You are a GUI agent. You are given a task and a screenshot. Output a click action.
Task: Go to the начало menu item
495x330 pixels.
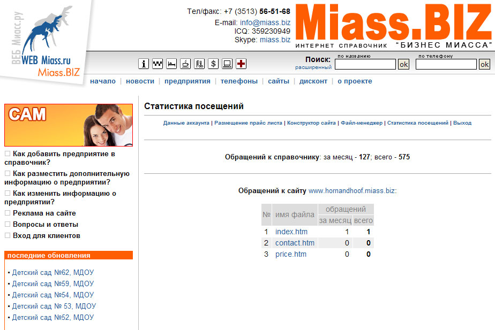pos(103,81)
